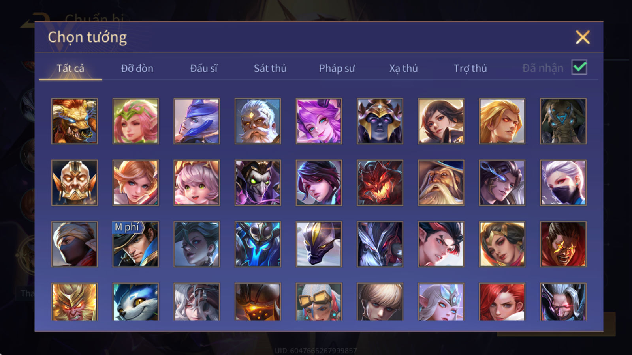This screenshot has width=632, height=355.
Task: Choose the masked white-haired ninja girl portrait
Action: click(563, 183)
